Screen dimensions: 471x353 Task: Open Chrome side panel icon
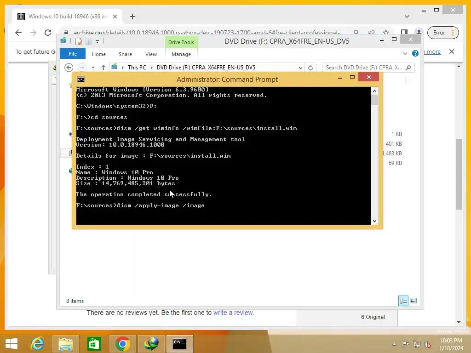[404, 33]
